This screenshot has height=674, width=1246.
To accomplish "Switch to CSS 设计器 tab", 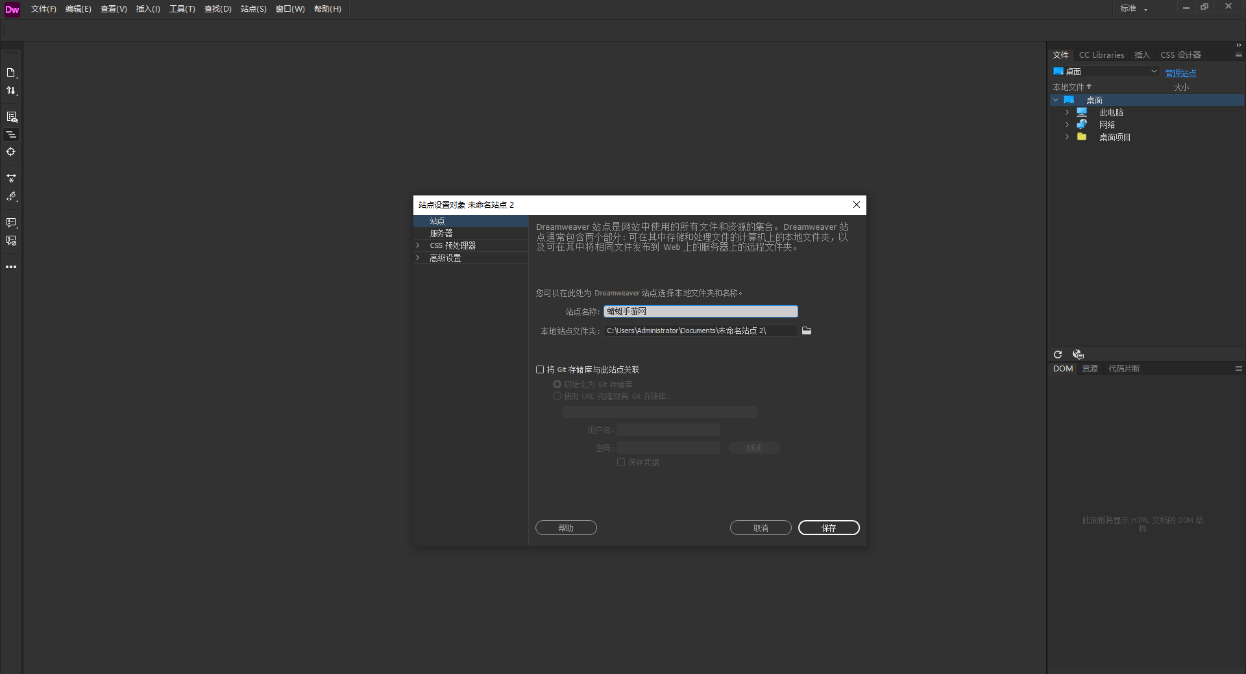I will [x=1180, y=55].
